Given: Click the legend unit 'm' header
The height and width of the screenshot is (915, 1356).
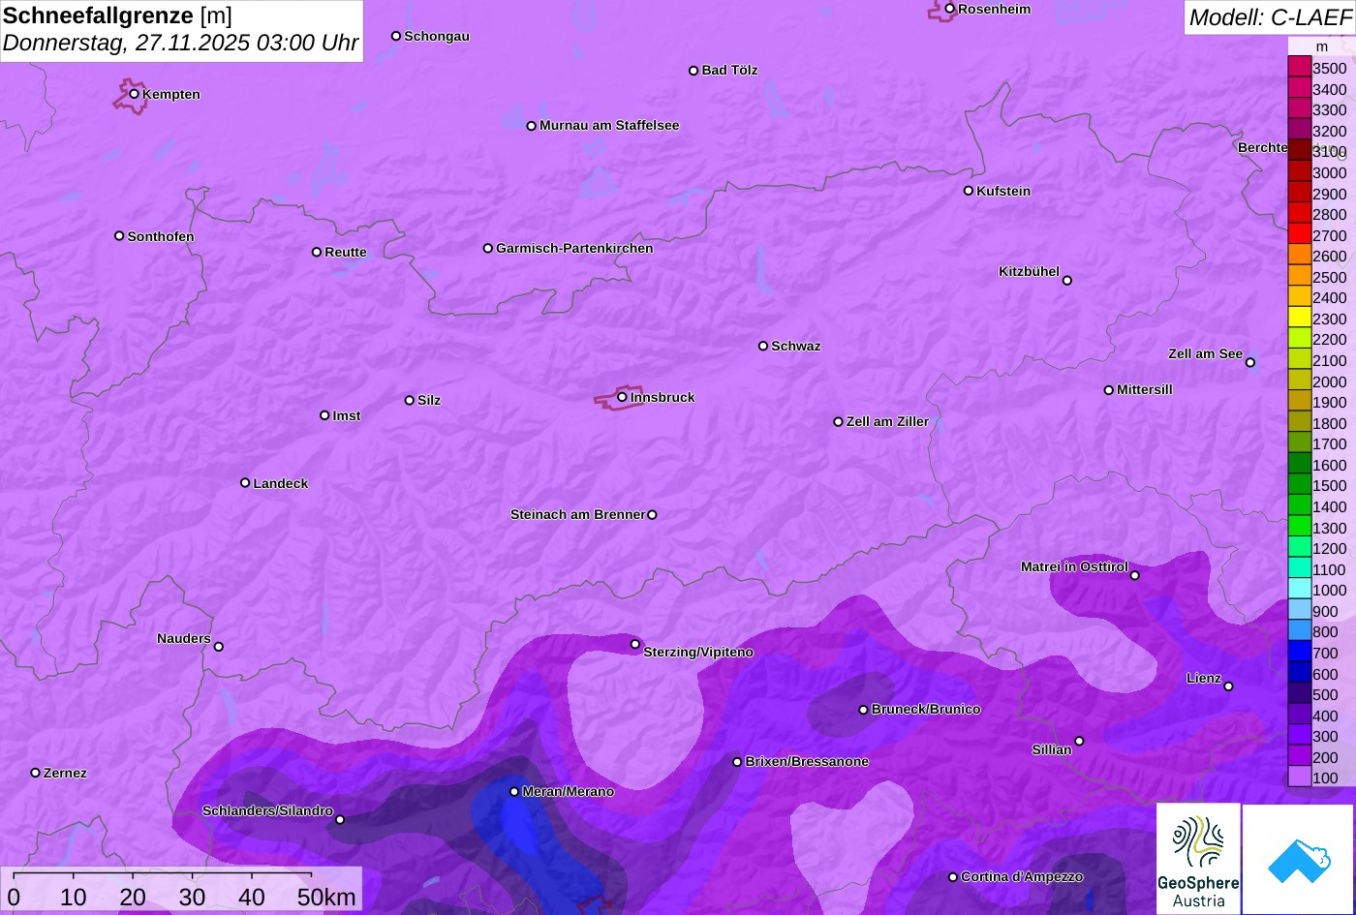Looking at the screenshot, I should (1322, 46).
